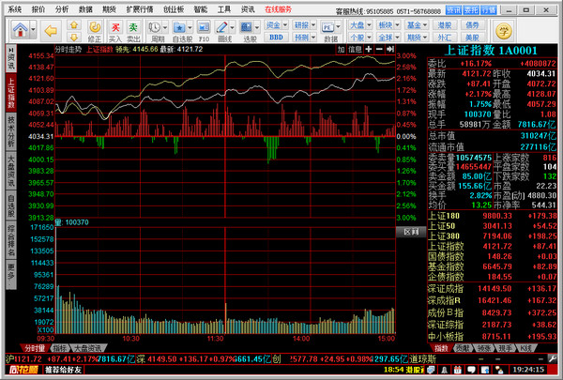Click the small down arrow toolbar icon
Image resolution: width=563 pixels, height=380 pixels.
(74, 37)
